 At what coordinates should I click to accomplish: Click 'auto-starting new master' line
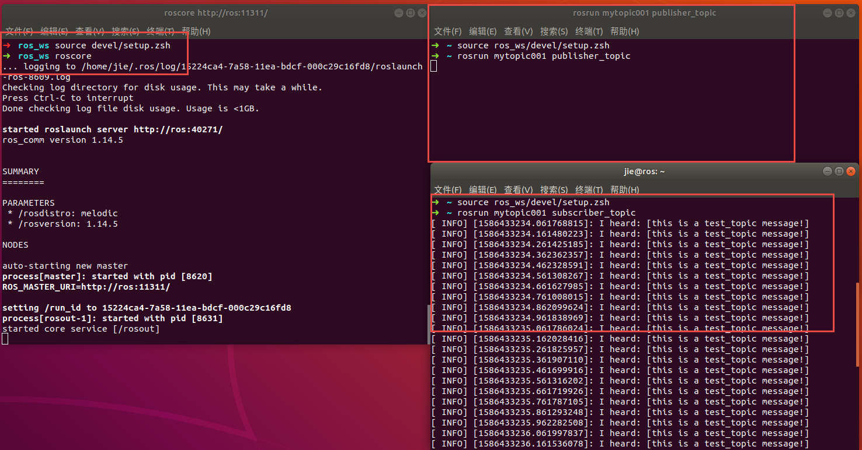click(65, 266)
